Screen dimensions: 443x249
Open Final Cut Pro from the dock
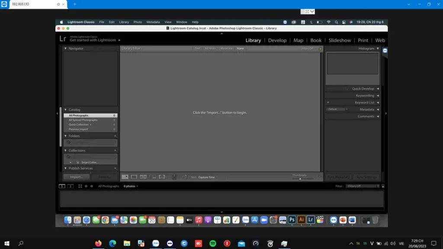click(x=320, y=220)
